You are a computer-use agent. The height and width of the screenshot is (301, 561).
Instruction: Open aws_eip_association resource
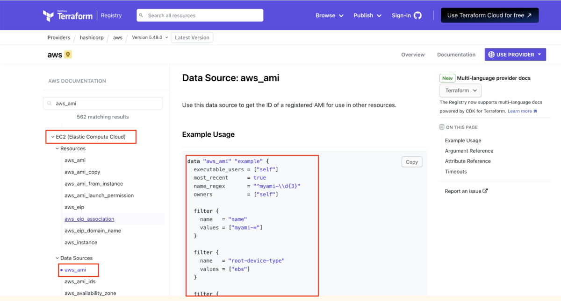click(x=89, y=219)
